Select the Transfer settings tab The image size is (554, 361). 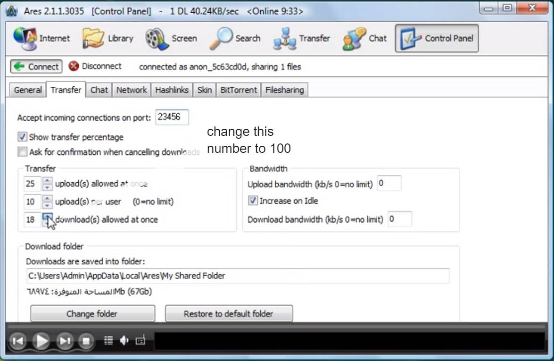(x=66, y=90)
